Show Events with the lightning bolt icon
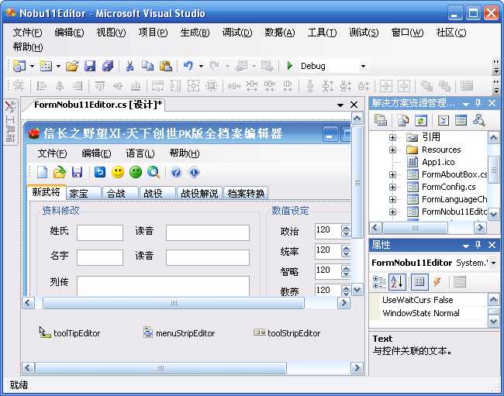This screenshot has width=504, height=396. [x=437, y=282]
